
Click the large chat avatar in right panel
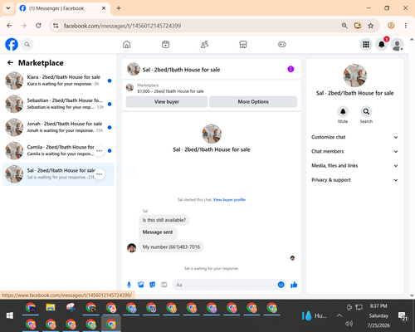click(354, 76)
